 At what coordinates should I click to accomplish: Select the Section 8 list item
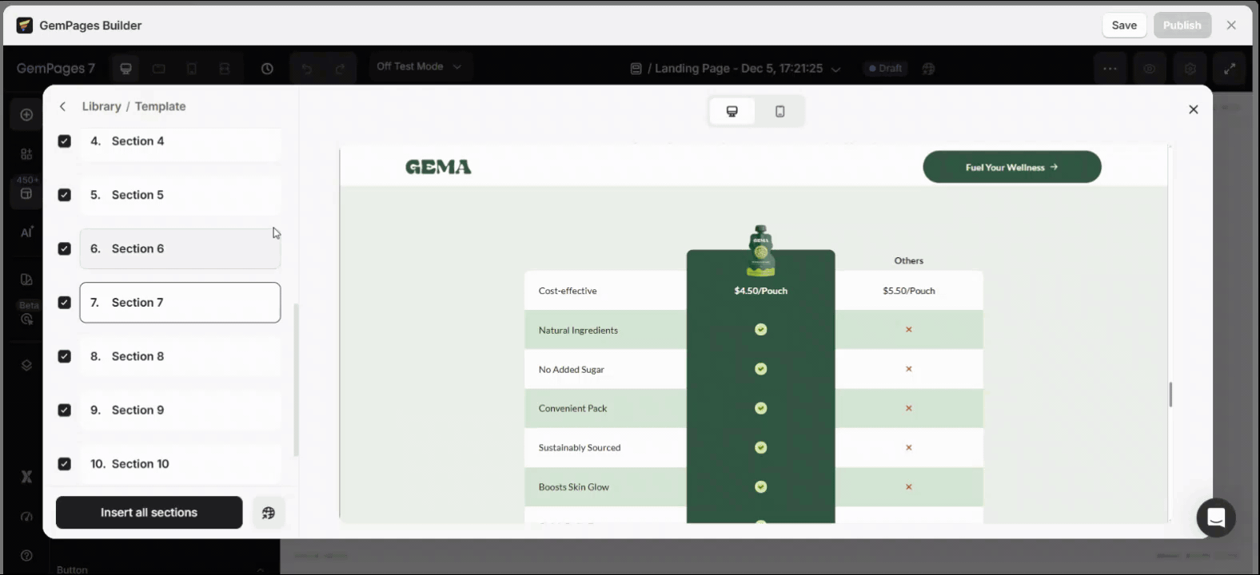click(x=180, y=356)
